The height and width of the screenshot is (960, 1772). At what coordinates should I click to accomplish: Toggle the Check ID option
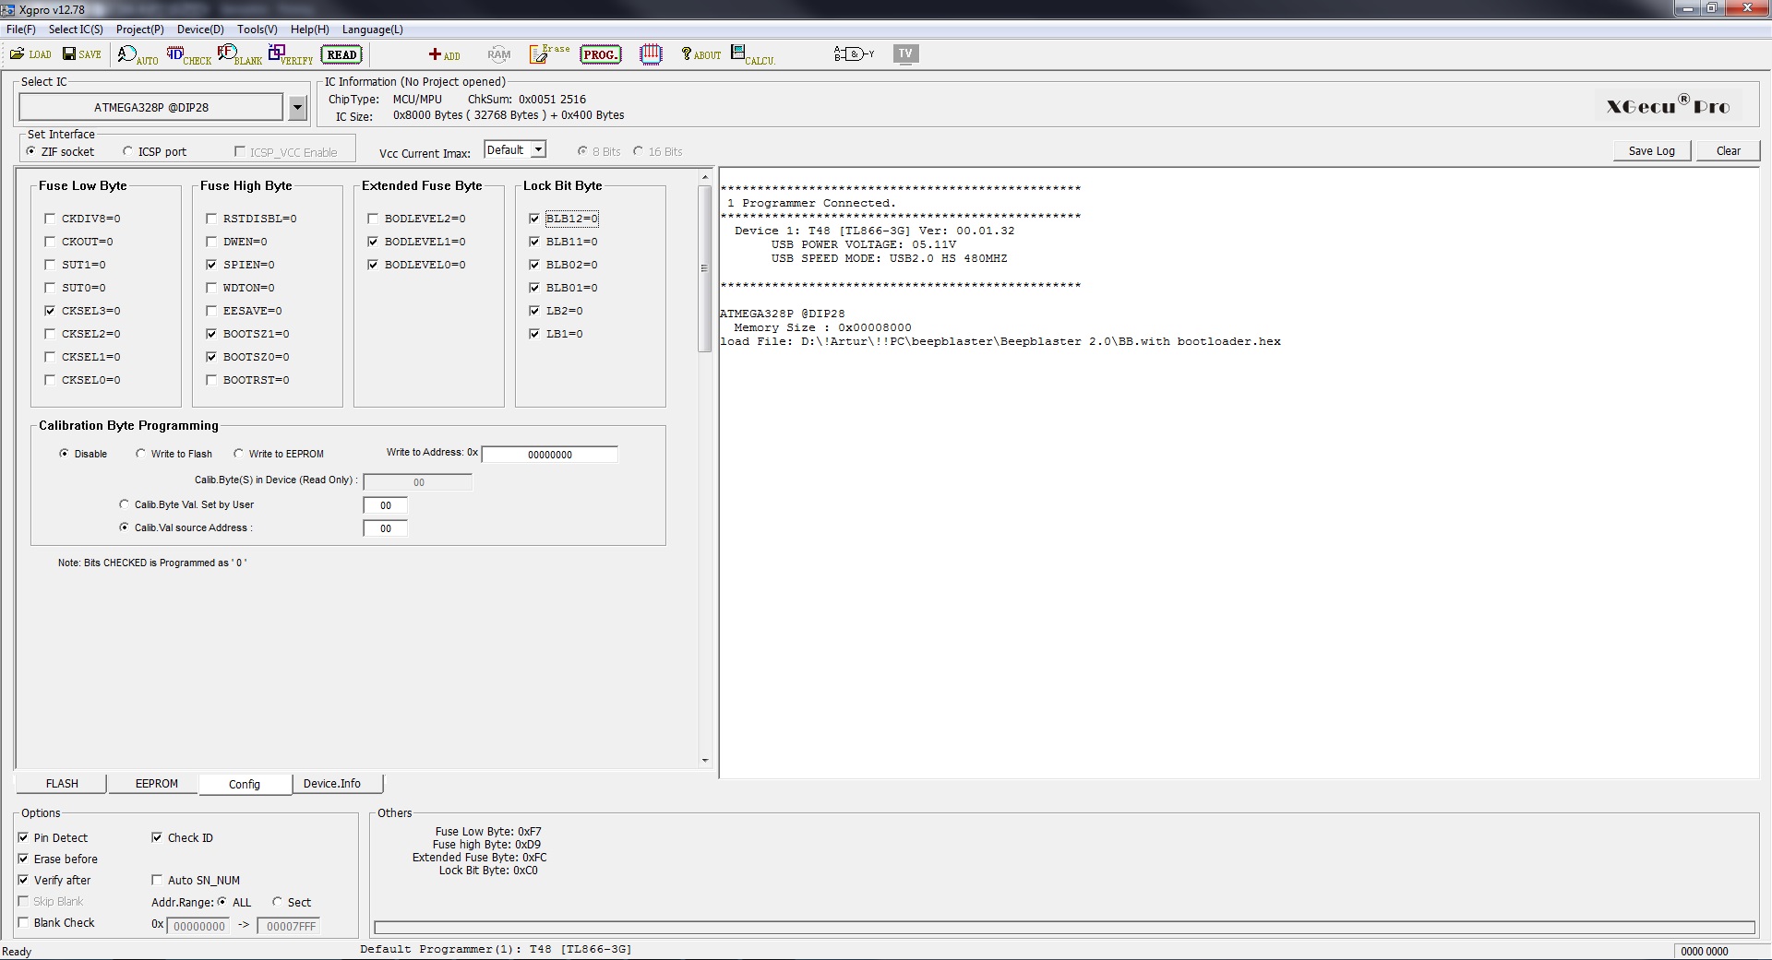[157, 837]
